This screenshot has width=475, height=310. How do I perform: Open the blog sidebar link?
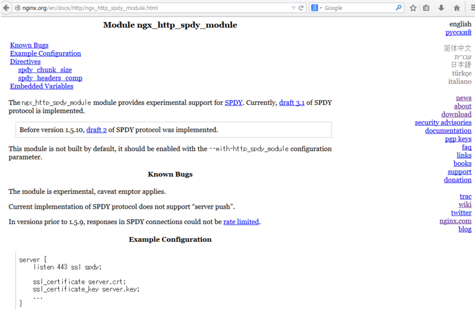(465, 229)
